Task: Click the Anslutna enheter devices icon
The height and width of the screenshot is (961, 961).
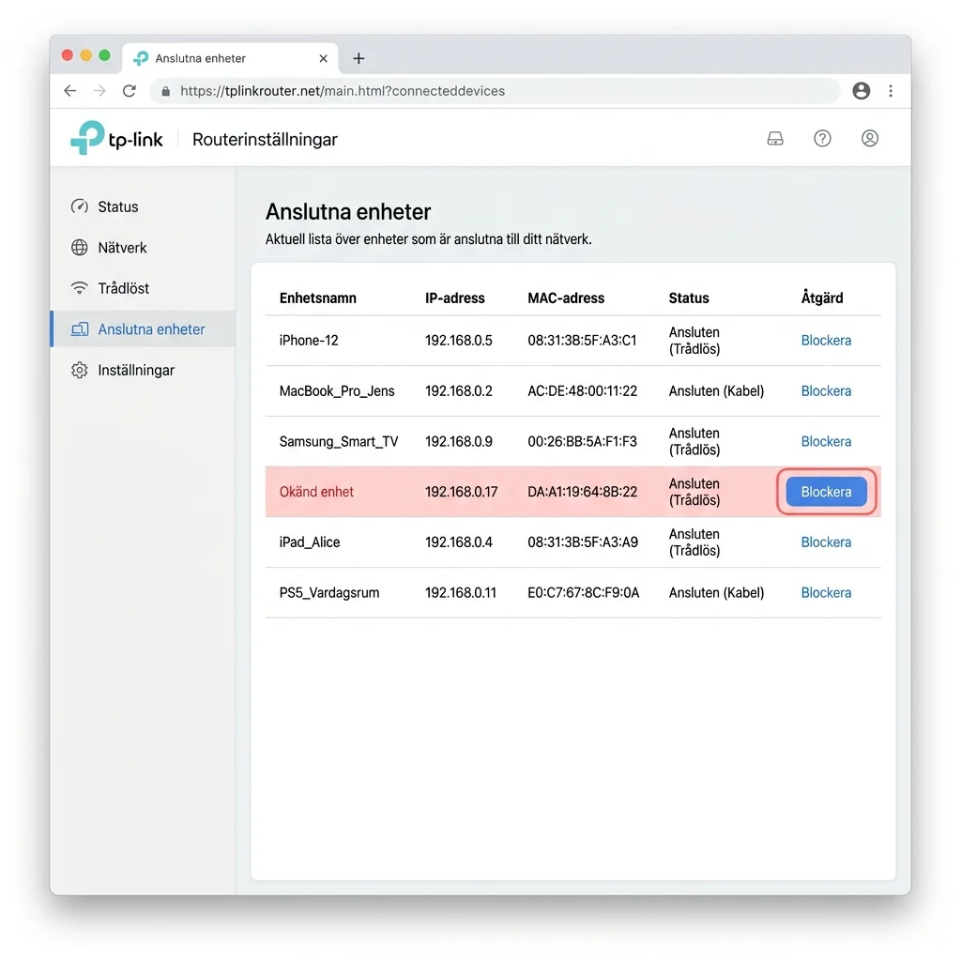Action: [80, 329]
